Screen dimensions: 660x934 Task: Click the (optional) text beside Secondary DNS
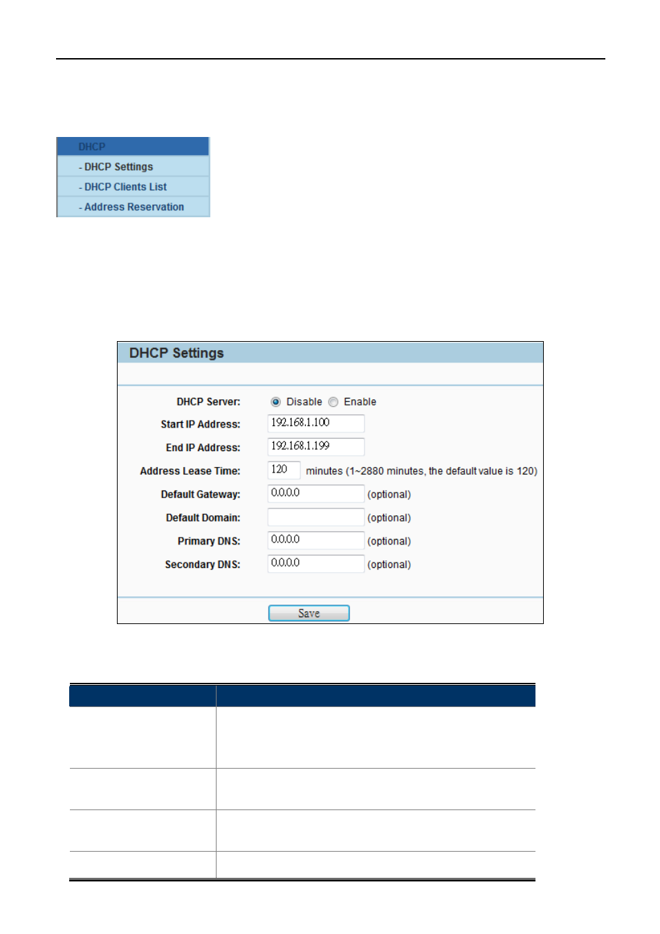pyautogui.click(x=389, y=565)
